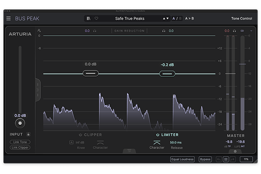Click the limiter threshold handle
Screen dimensions: 261x174
tap(167, 74)
